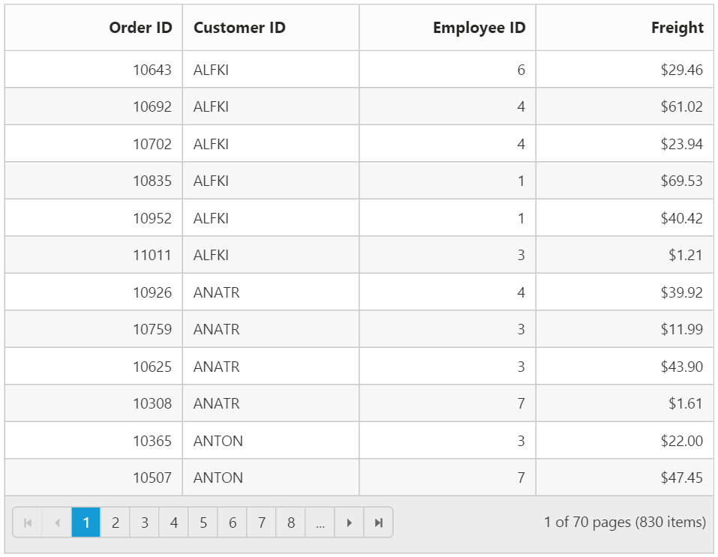Screen dimensions: 718x557
Task: Select page 8, the last numbered page shown
Action: click(290, 523)
